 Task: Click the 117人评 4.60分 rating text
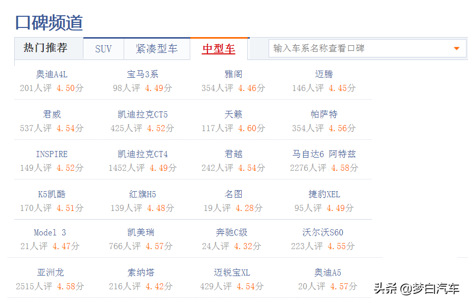tap(233, 128)
